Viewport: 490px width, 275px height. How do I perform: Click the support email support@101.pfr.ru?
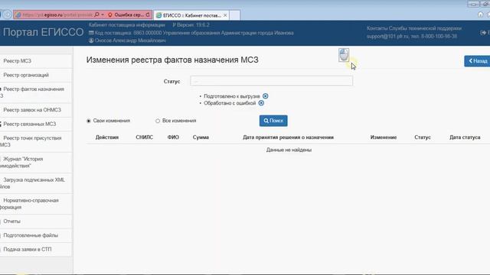click(x=387, y=36)
